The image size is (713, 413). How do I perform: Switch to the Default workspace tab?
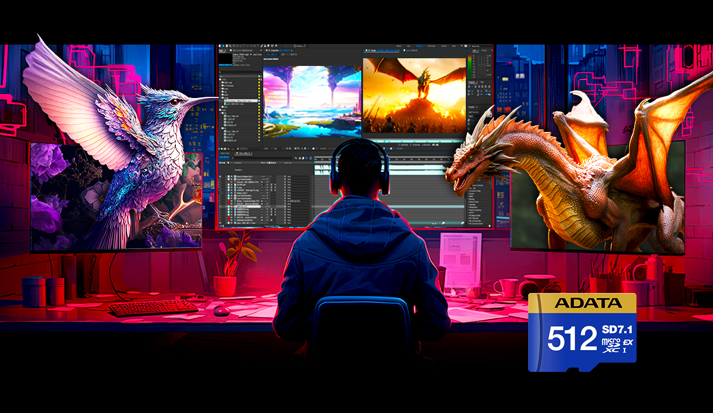pyautogui.click(x=399, y=46)
